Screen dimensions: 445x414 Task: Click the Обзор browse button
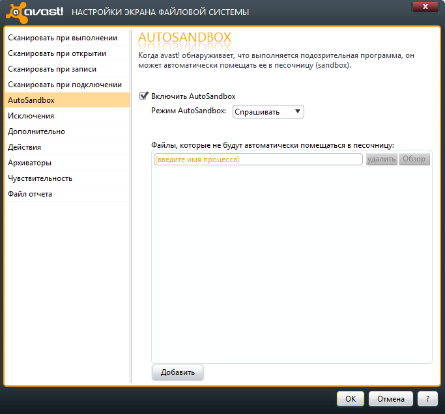click(x=414, y=159)
